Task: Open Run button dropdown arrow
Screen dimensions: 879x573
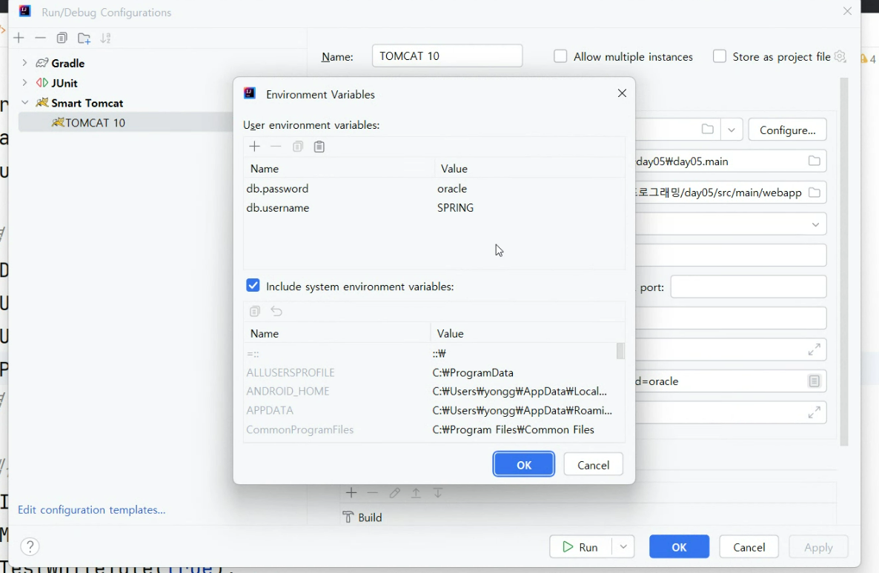Action: [623, 546]
